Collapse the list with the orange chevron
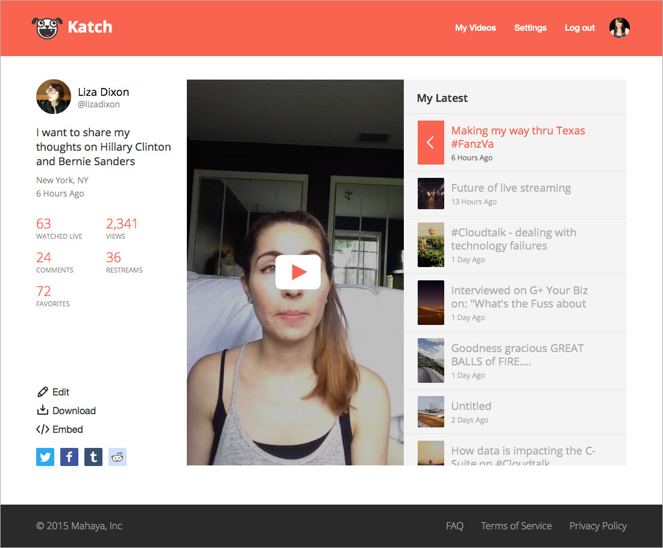The height and width of the screenshot is (548, 663). [431, 142]
